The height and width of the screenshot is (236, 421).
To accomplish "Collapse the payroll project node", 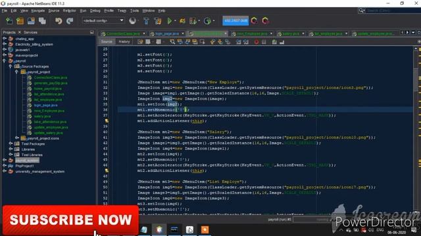I will [5, 61].
